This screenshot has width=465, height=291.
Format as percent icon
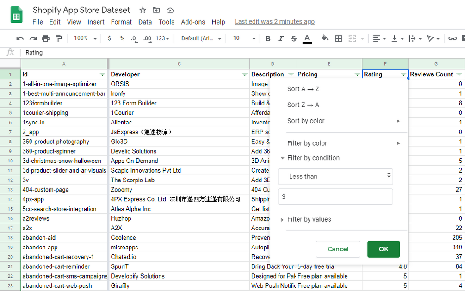(x=122, y=38)
